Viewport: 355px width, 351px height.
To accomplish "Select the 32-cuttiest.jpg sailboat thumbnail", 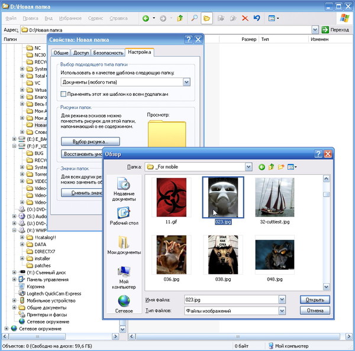I will coord(275,197).
